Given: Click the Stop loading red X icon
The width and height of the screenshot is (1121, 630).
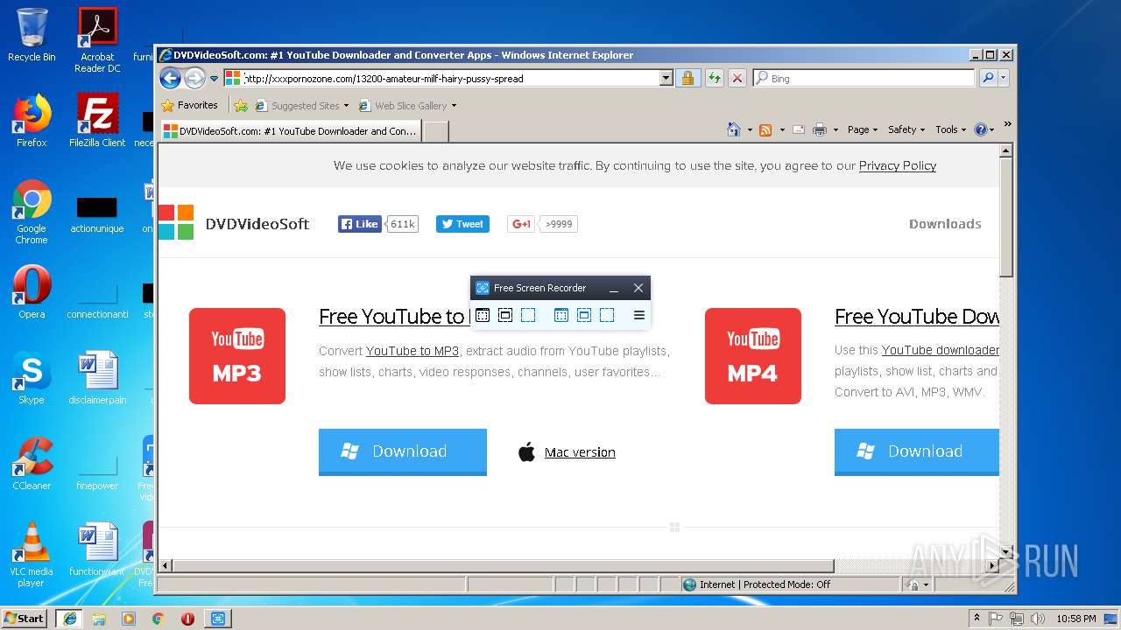Looking at the screenshot, I should click(x=737, y=78).
